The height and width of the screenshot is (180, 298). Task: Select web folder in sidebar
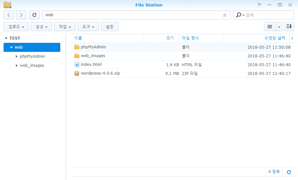coord(32,47)
